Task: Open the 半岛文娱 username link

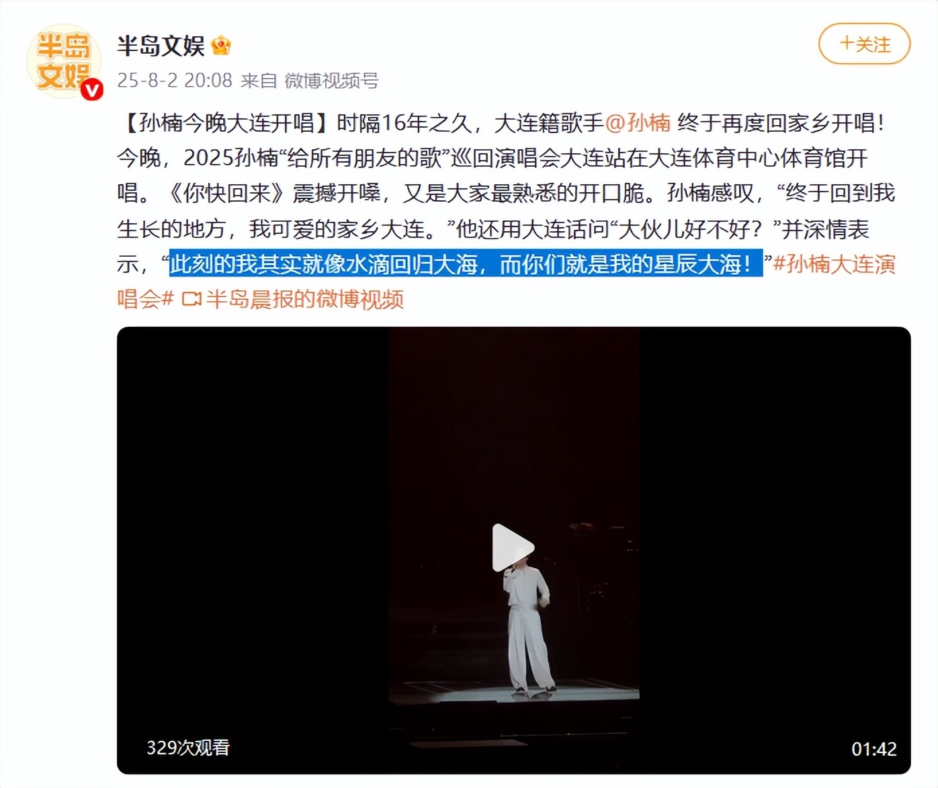Action: 161,46
